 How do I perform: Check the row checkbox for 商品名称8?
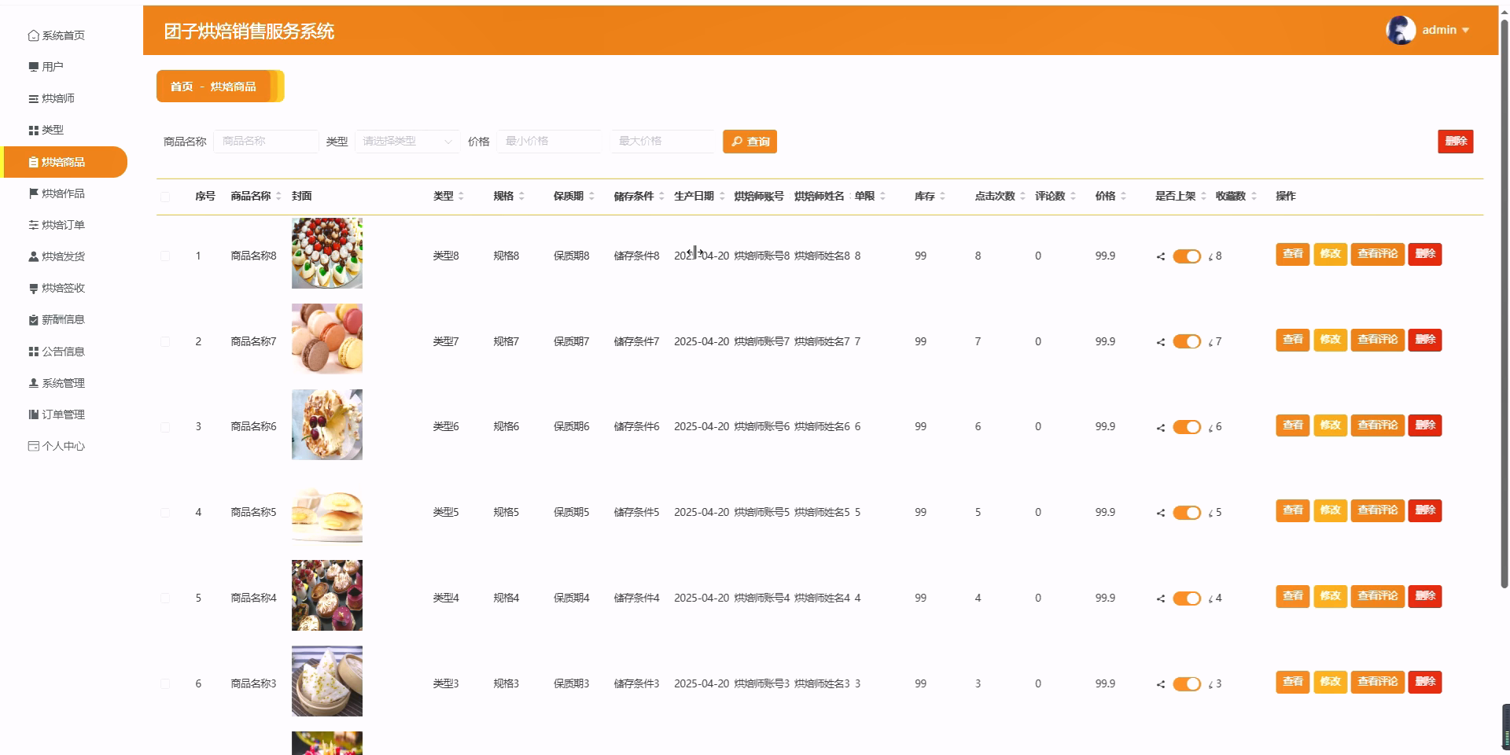165,256
